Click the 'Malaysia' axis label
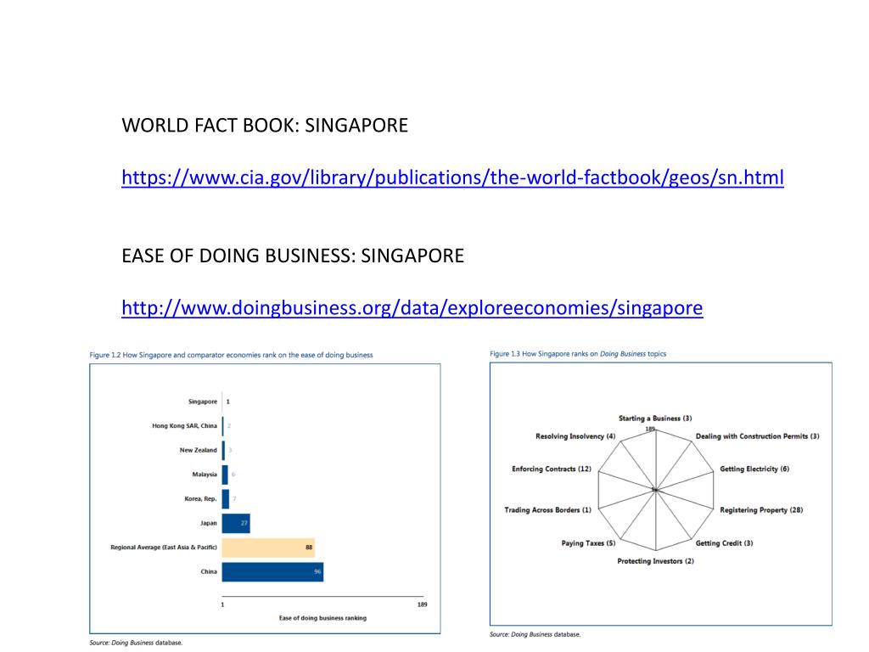Image resolution: width=869 pixels, height=652 pixels. pos(205,475)
